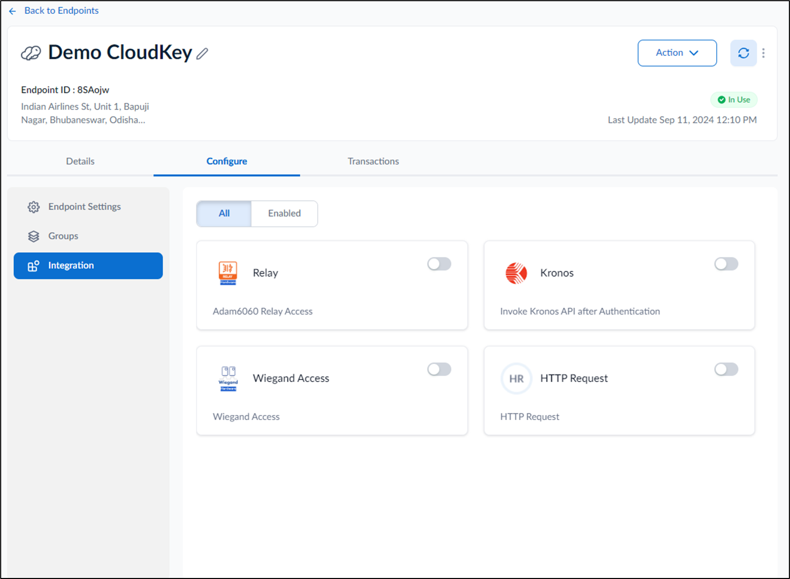Screen dimensions: 790x579
Task: Click the Kronos red logo
Action: 516,273
